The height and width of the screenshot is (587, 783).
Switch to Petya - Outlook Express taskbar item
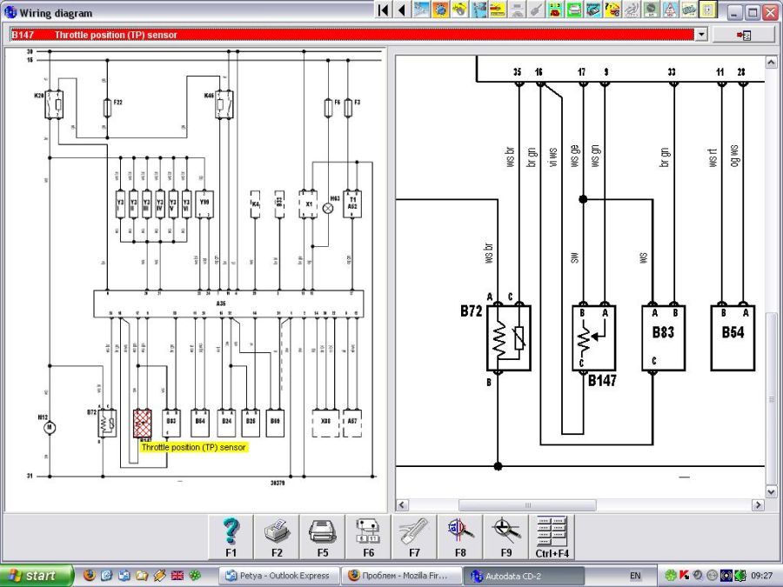[278, 576]
